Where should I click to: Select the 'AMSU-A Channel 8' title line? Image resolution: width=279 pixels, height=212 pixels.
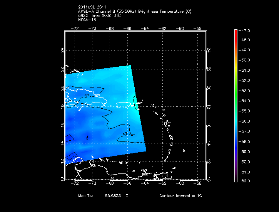tap(134, 12)
